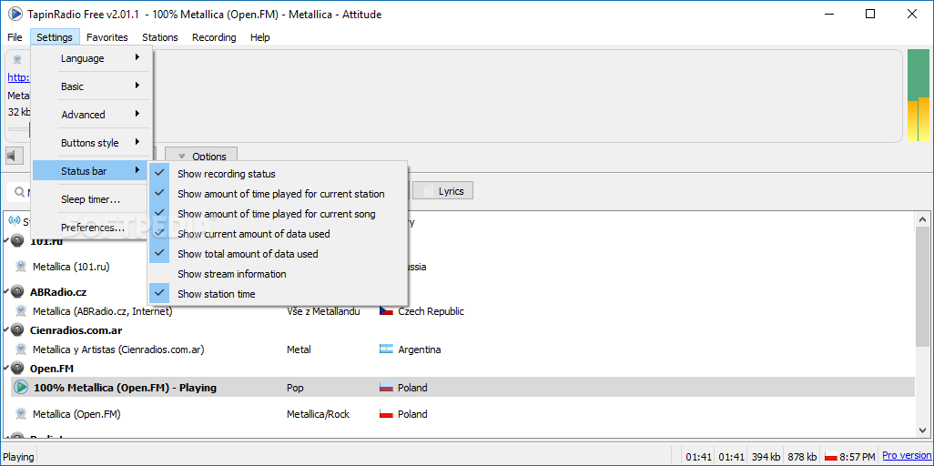Expand the Language submenu
Viewport: 934px width, 466px height.
click(92, 58)
